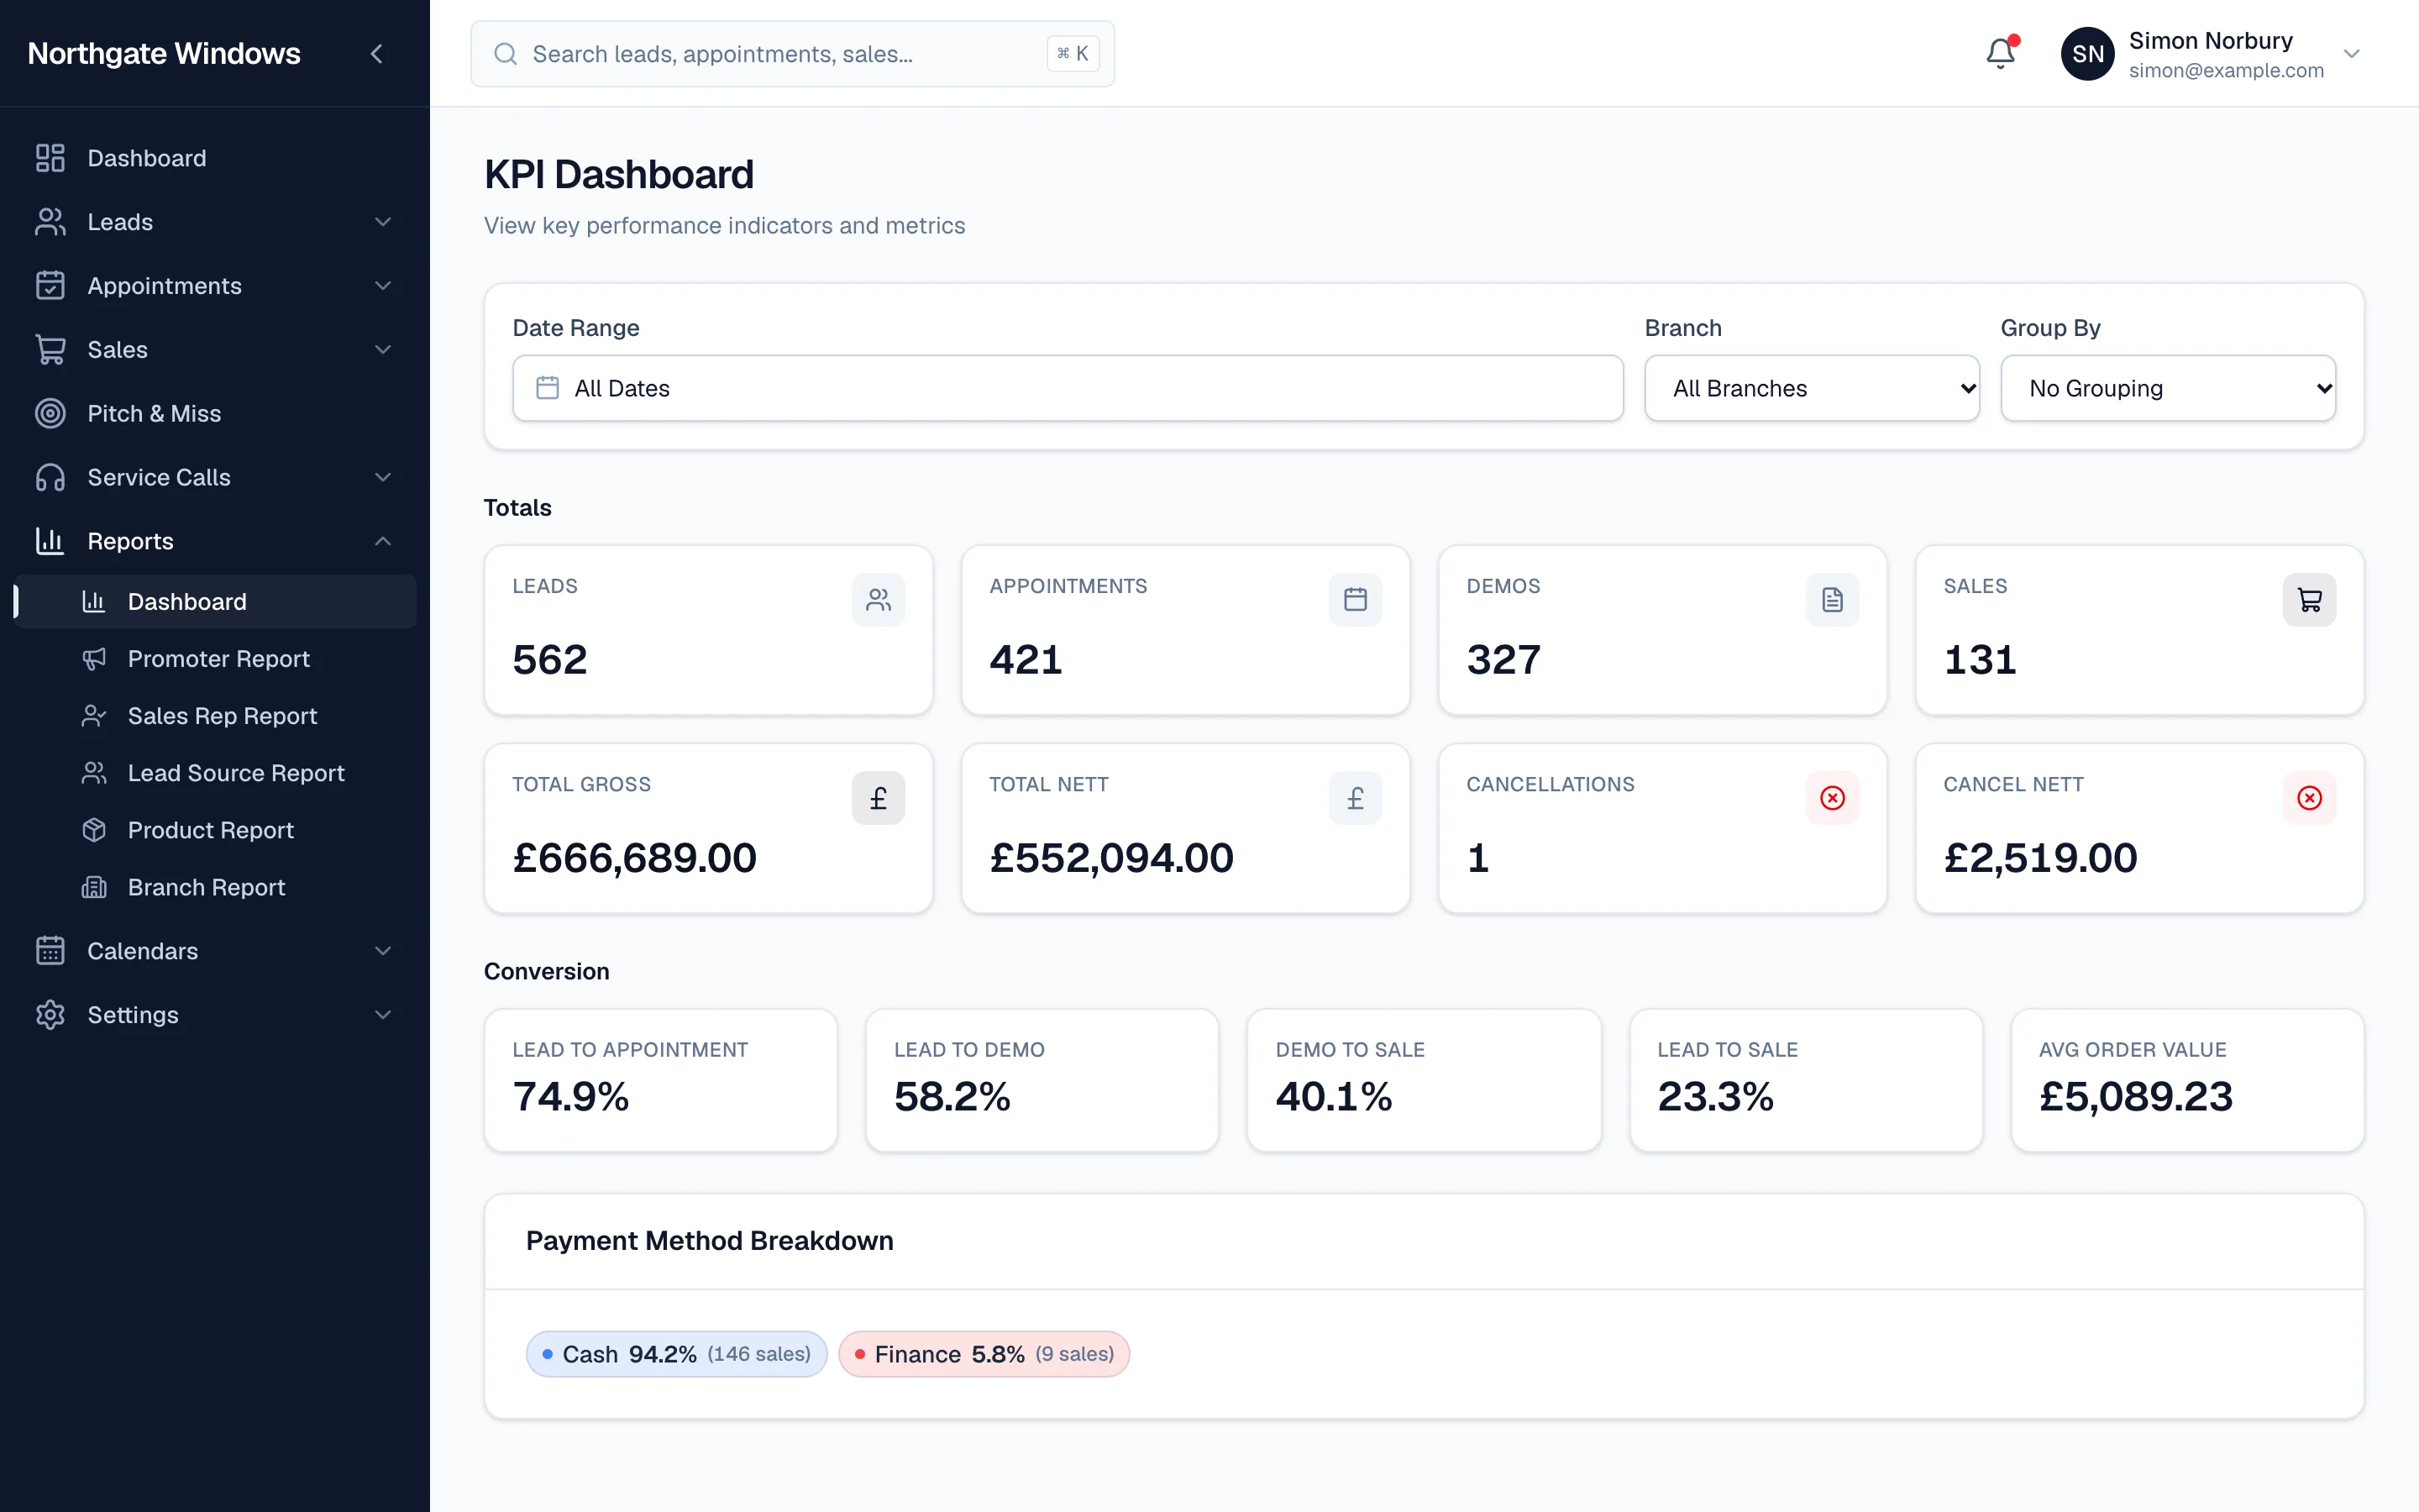Click the Avg Order Value £5,089.23
Viewport: 2419px width, 1512px height.
point(2136,1096)
